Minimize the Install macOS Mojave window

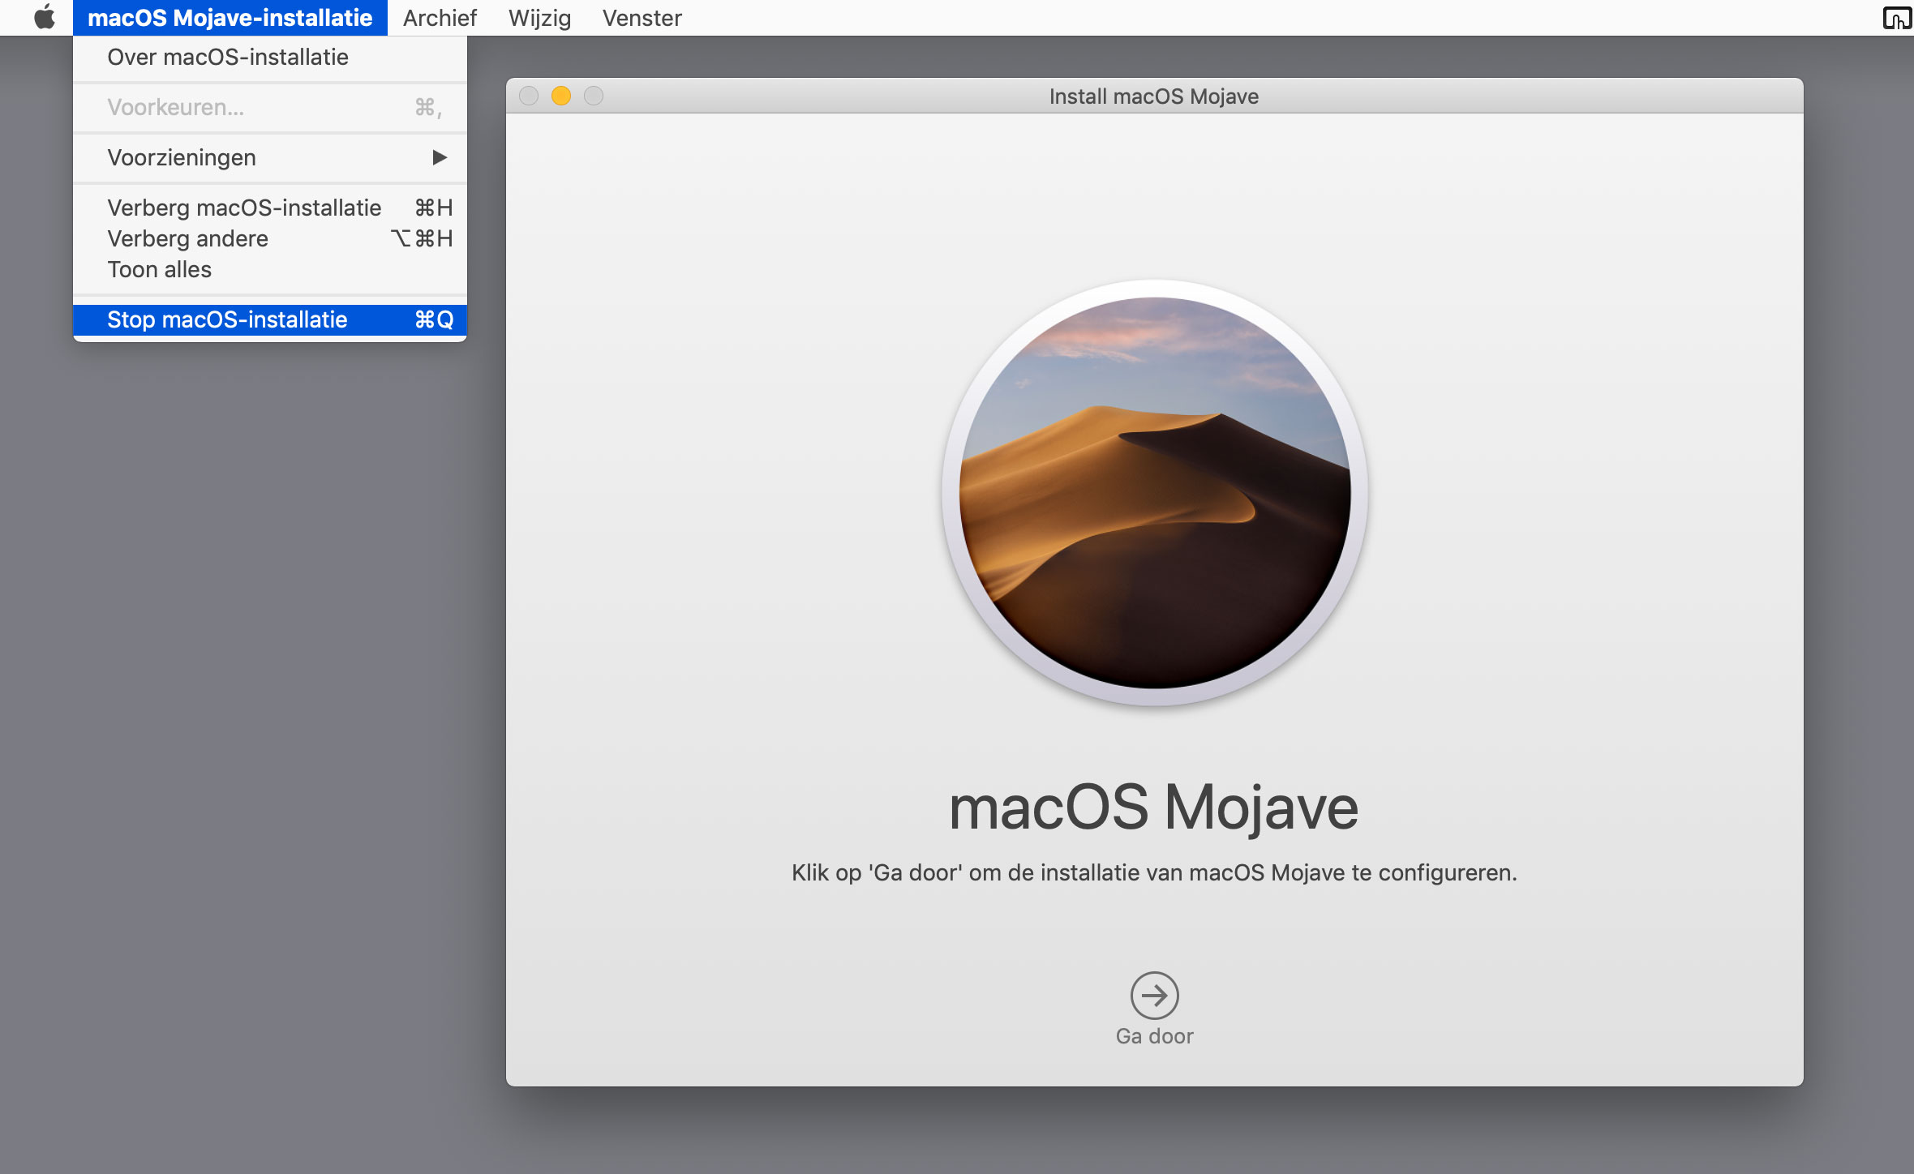click(561, 96)
